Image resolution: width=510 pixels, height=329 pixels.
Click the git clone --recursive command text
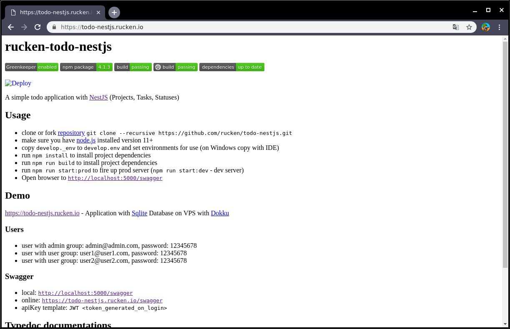pos(189,133)
